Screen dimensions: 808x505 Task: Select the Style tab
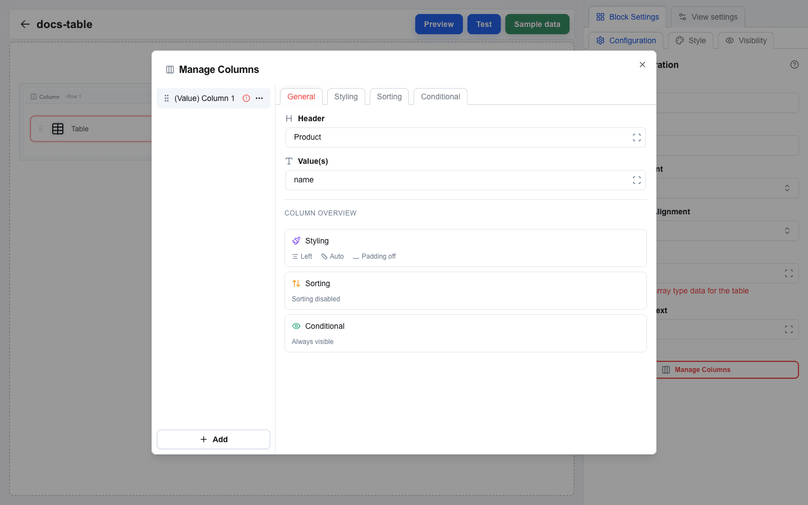pos(691,40)
